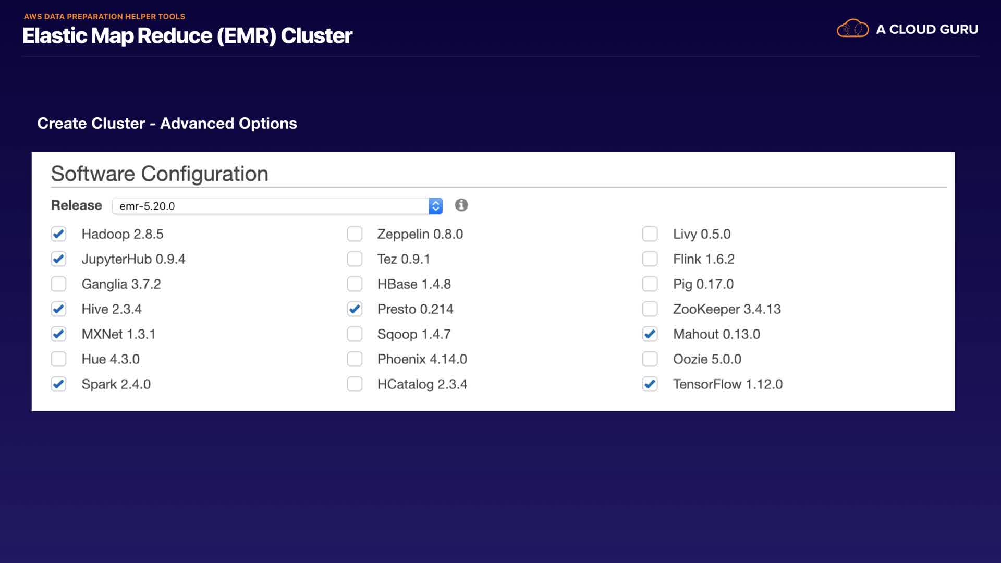Uncheck the Mahout 0.13.0 checkbox
This screenshot has height=563, width=1001.
click(x=650, y=334)
